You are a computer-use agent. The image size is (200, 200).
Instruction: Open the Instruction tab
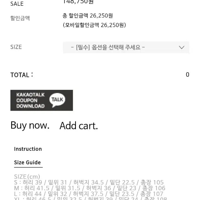(28, 149)
